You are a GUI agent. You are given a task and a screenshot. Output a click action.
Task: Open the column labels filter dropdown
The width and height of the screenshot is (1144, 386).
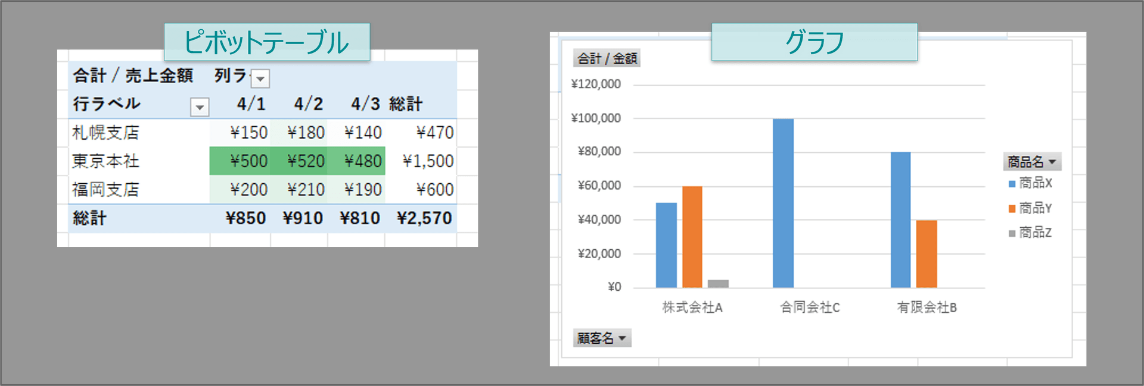pos(260,79)
